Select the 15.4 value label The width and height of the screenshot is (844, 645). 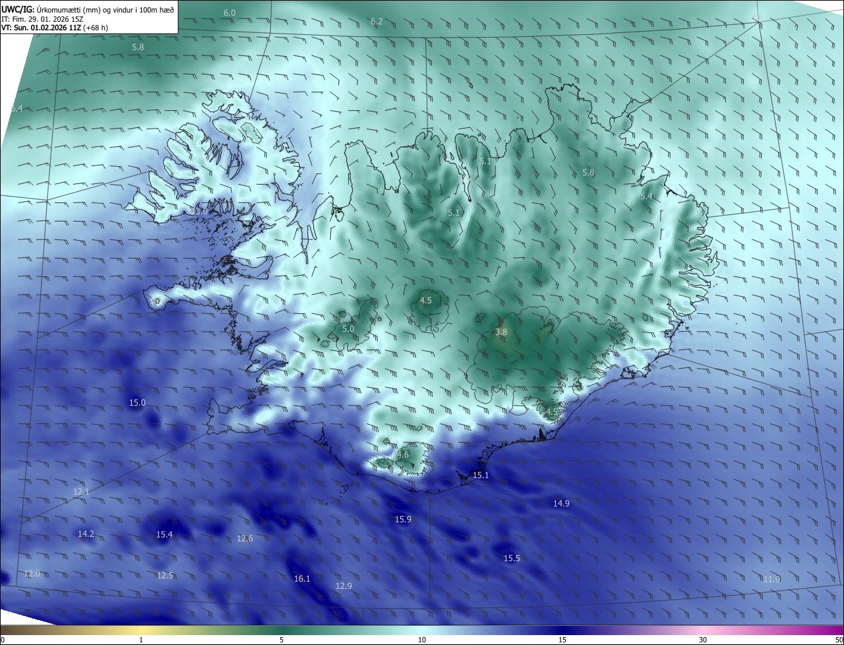click(164, 535)
